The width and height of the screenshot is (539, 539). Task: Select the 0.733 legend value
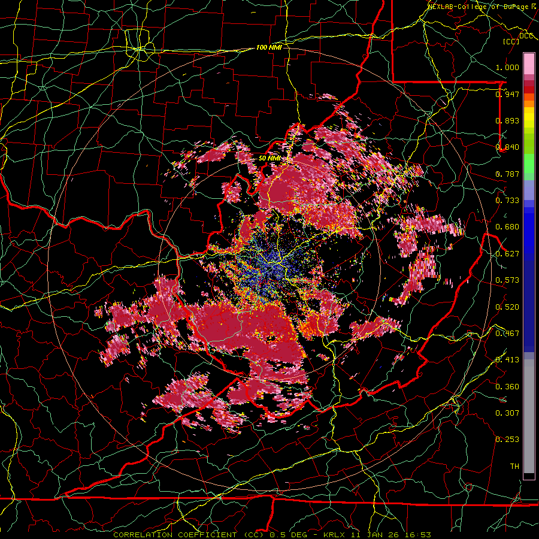pyautogui.click(x=507, y=200)
